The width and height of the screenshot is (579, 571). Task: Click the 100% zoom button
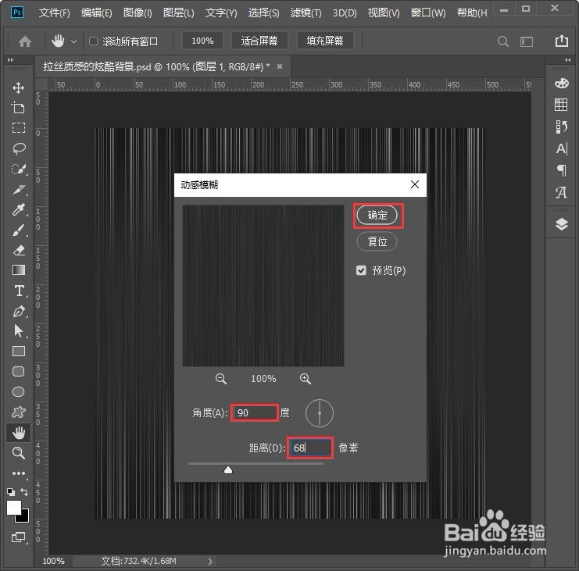click(x=202, y=41)
